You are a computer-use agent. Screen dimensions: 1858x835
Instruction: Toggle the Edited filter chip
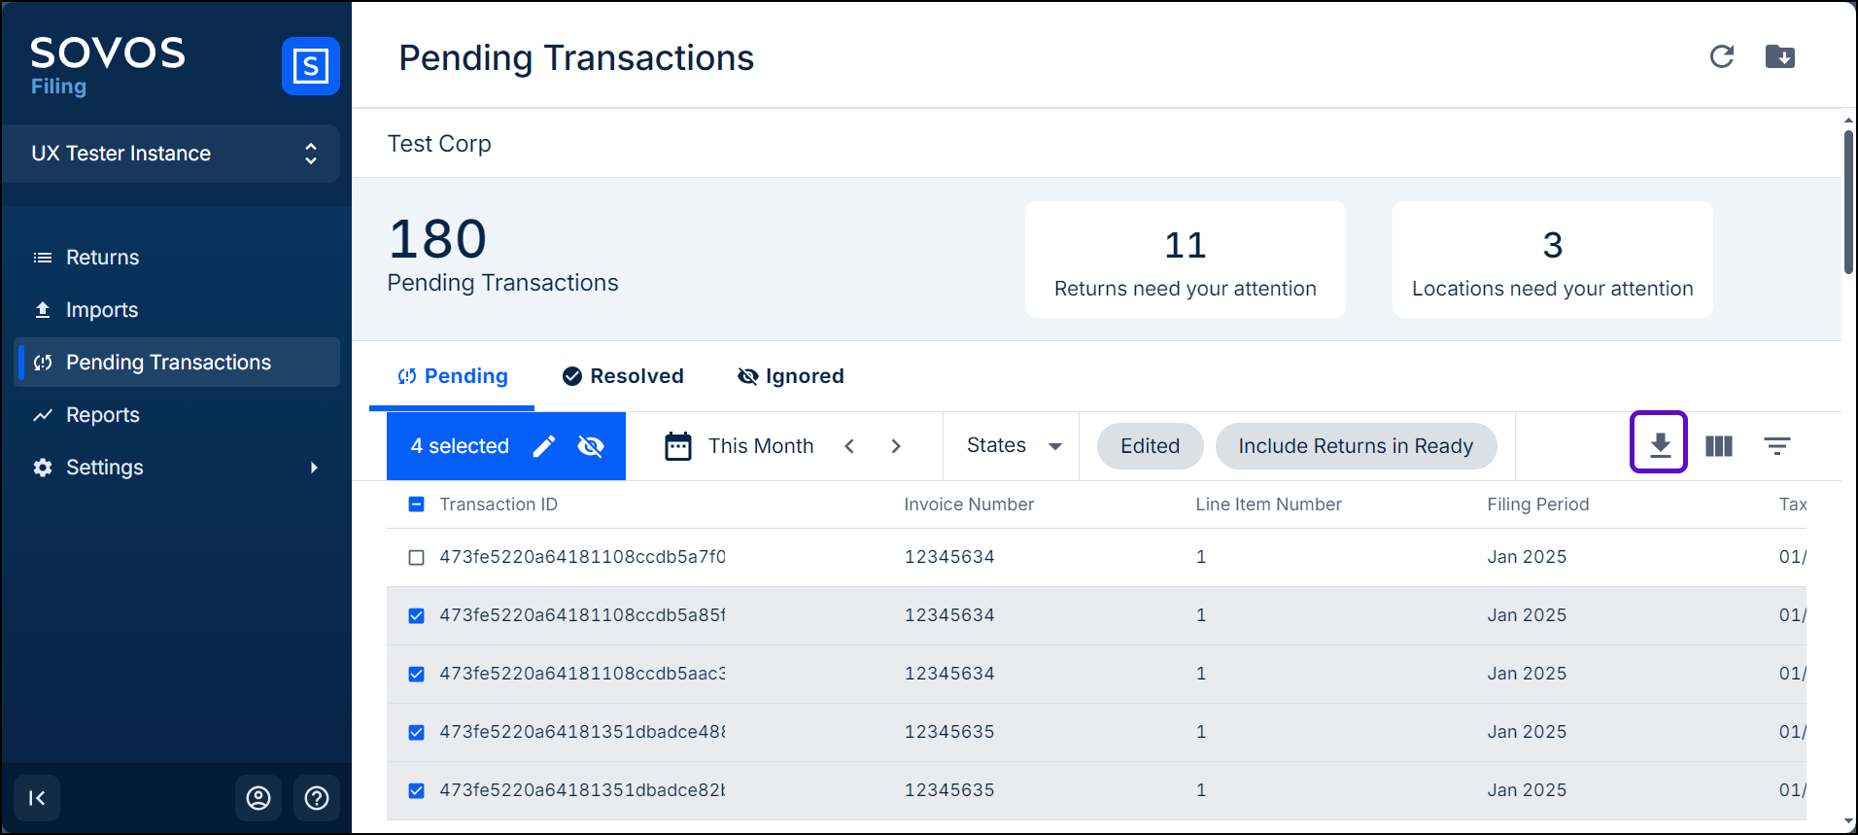coord(1151,446)
